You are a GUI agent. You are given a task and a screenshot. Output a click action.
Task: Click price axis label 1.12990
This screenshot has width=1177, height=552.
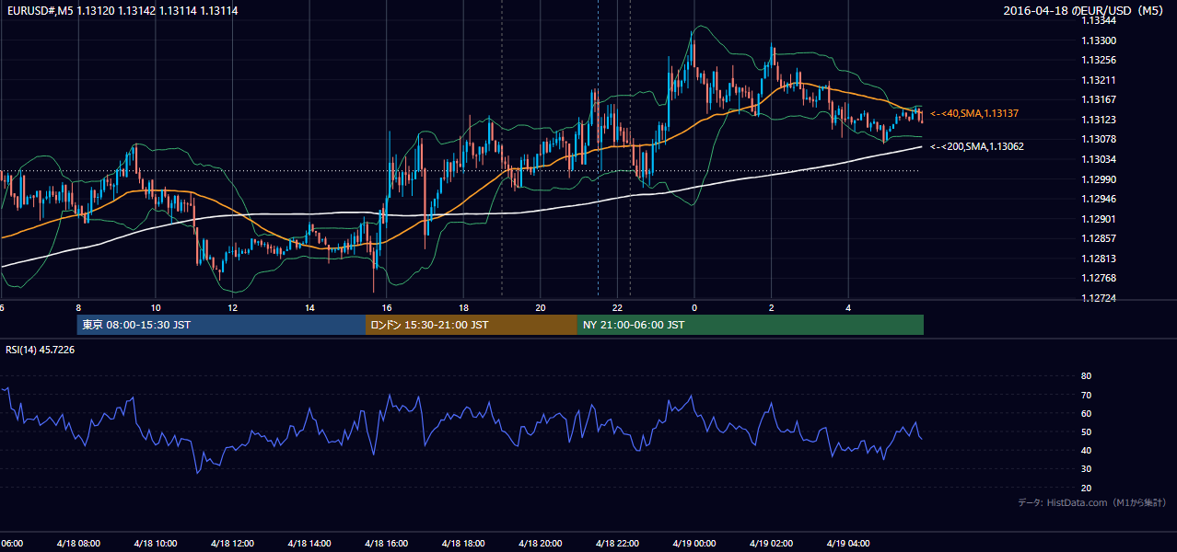point(1099,179)
